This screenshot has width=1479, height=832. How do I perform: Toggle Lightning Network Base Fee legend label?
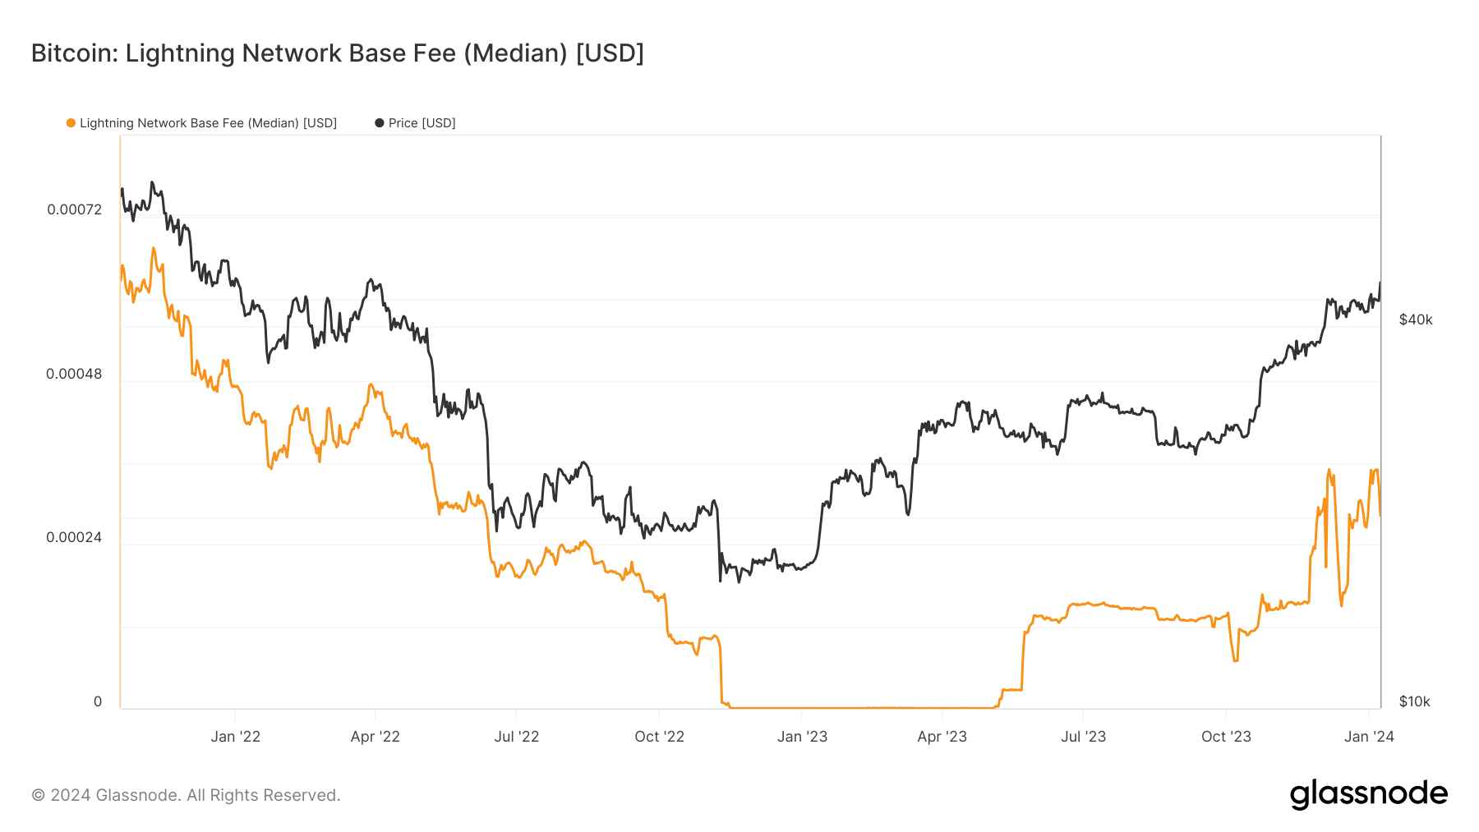click(208, 123)
